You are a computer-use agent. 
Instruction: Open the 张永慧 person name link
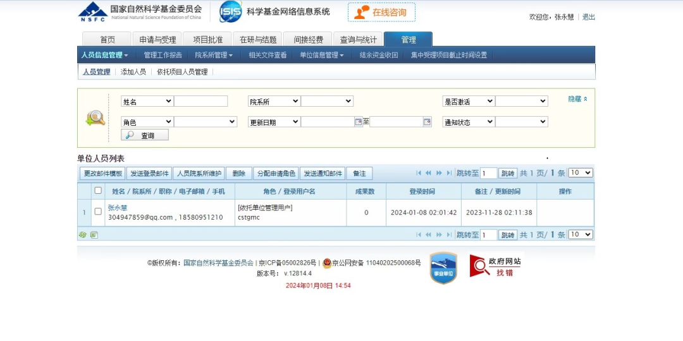pos(118,208)
